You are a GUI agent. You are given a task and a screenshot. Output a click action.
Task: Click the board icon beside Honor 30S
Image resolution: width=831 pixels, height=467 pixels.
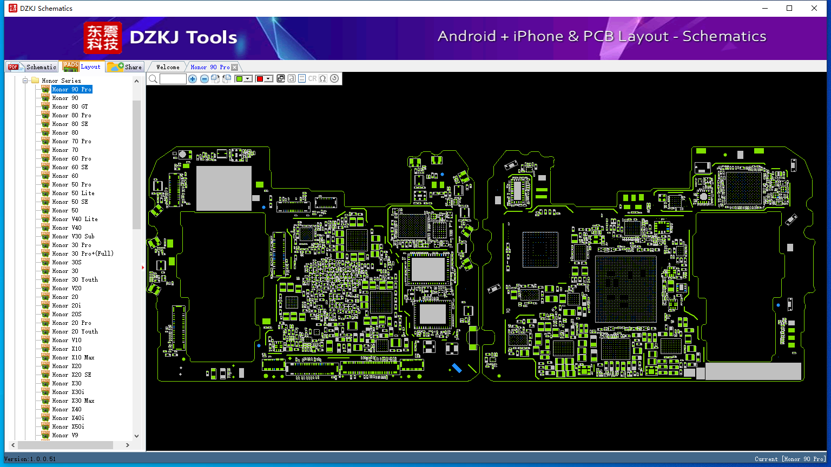click(45, 262)
